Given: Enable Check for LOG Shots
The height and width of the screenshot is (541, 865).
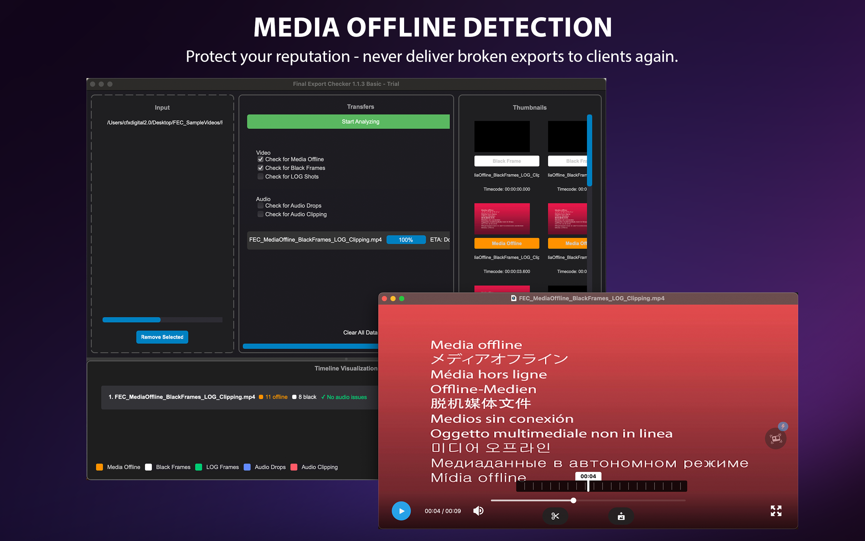Looking at the screenshot, I should (x=260, y=176).
